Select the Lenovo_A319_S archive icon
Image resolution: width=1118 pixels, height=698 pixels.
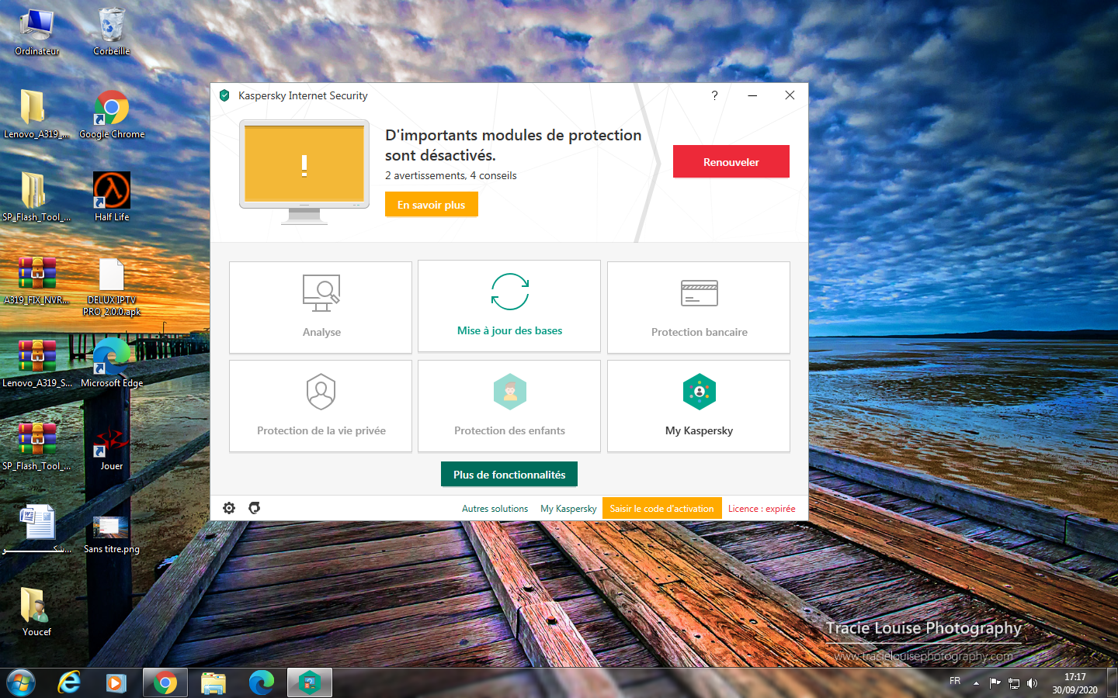click(36, 364)
